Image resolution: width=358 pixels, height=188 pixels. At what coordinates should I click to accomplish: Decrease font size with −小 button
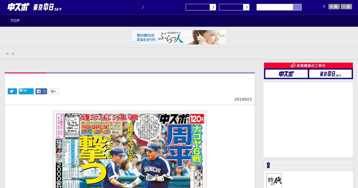(346, 7)
